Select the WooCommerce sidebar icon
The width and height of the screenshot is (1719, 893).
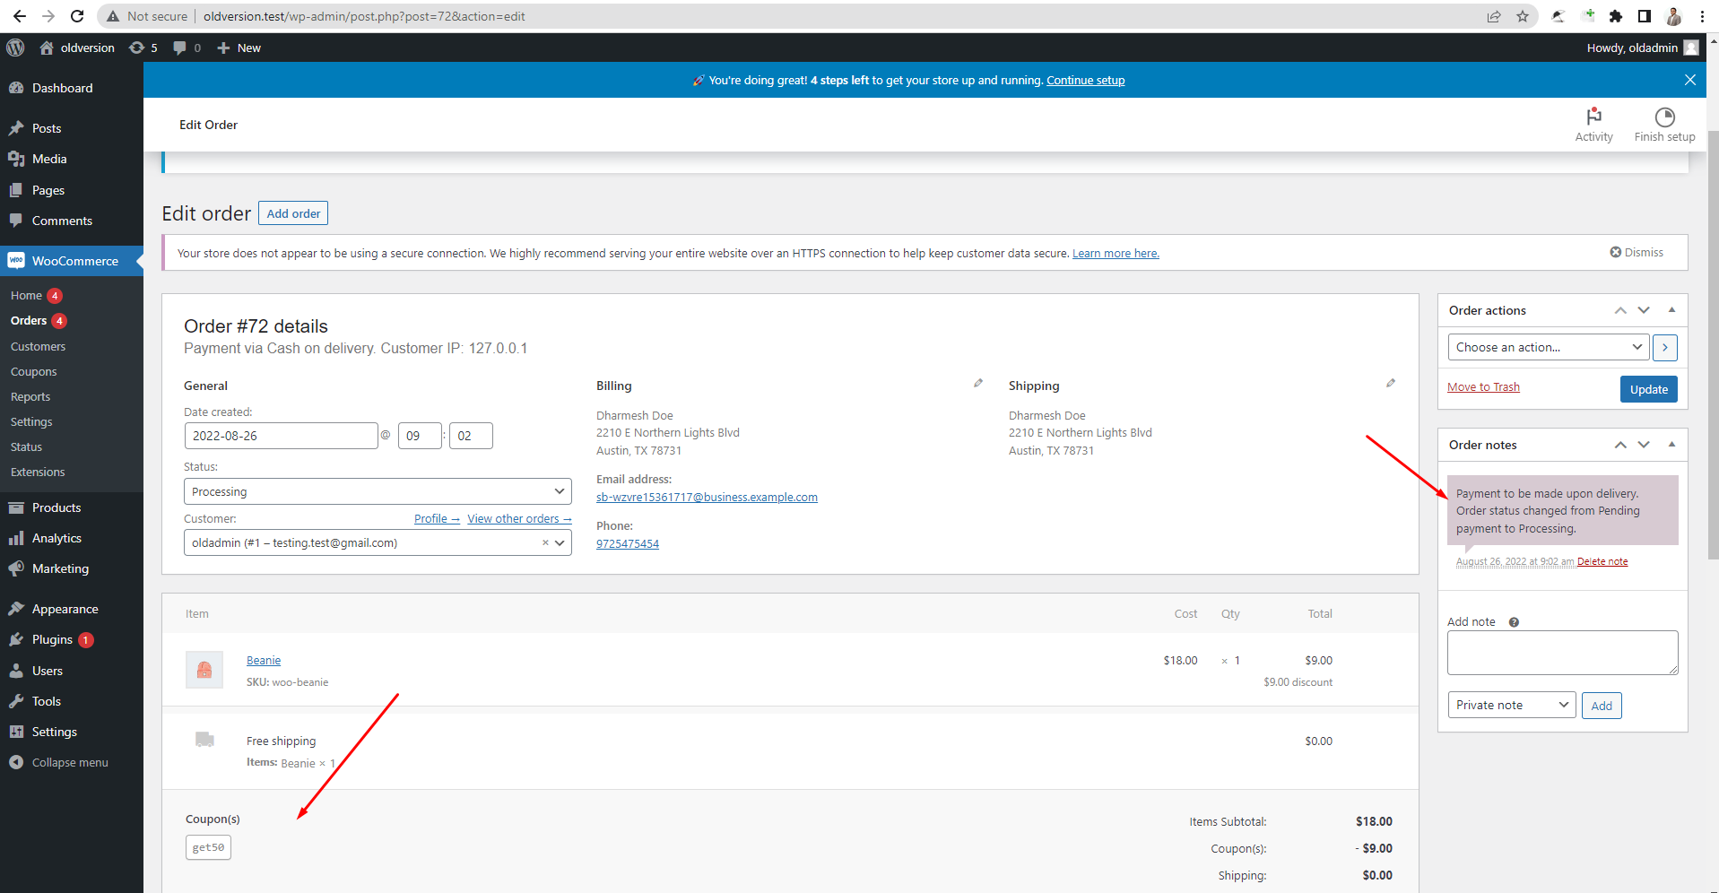(16, 260)
